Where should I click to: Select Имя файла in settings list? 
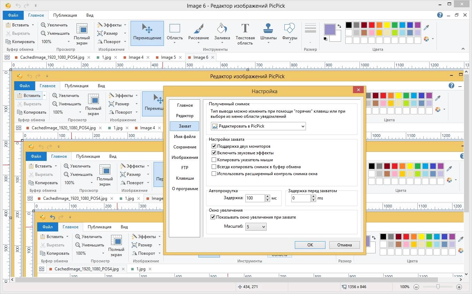[185, 137]
